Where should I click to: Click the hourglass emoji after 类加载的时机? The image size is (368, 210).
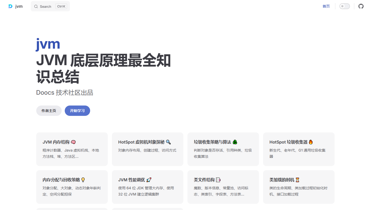point(298,180)
